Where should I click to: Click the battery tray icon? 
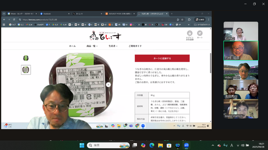click(247, 145)
